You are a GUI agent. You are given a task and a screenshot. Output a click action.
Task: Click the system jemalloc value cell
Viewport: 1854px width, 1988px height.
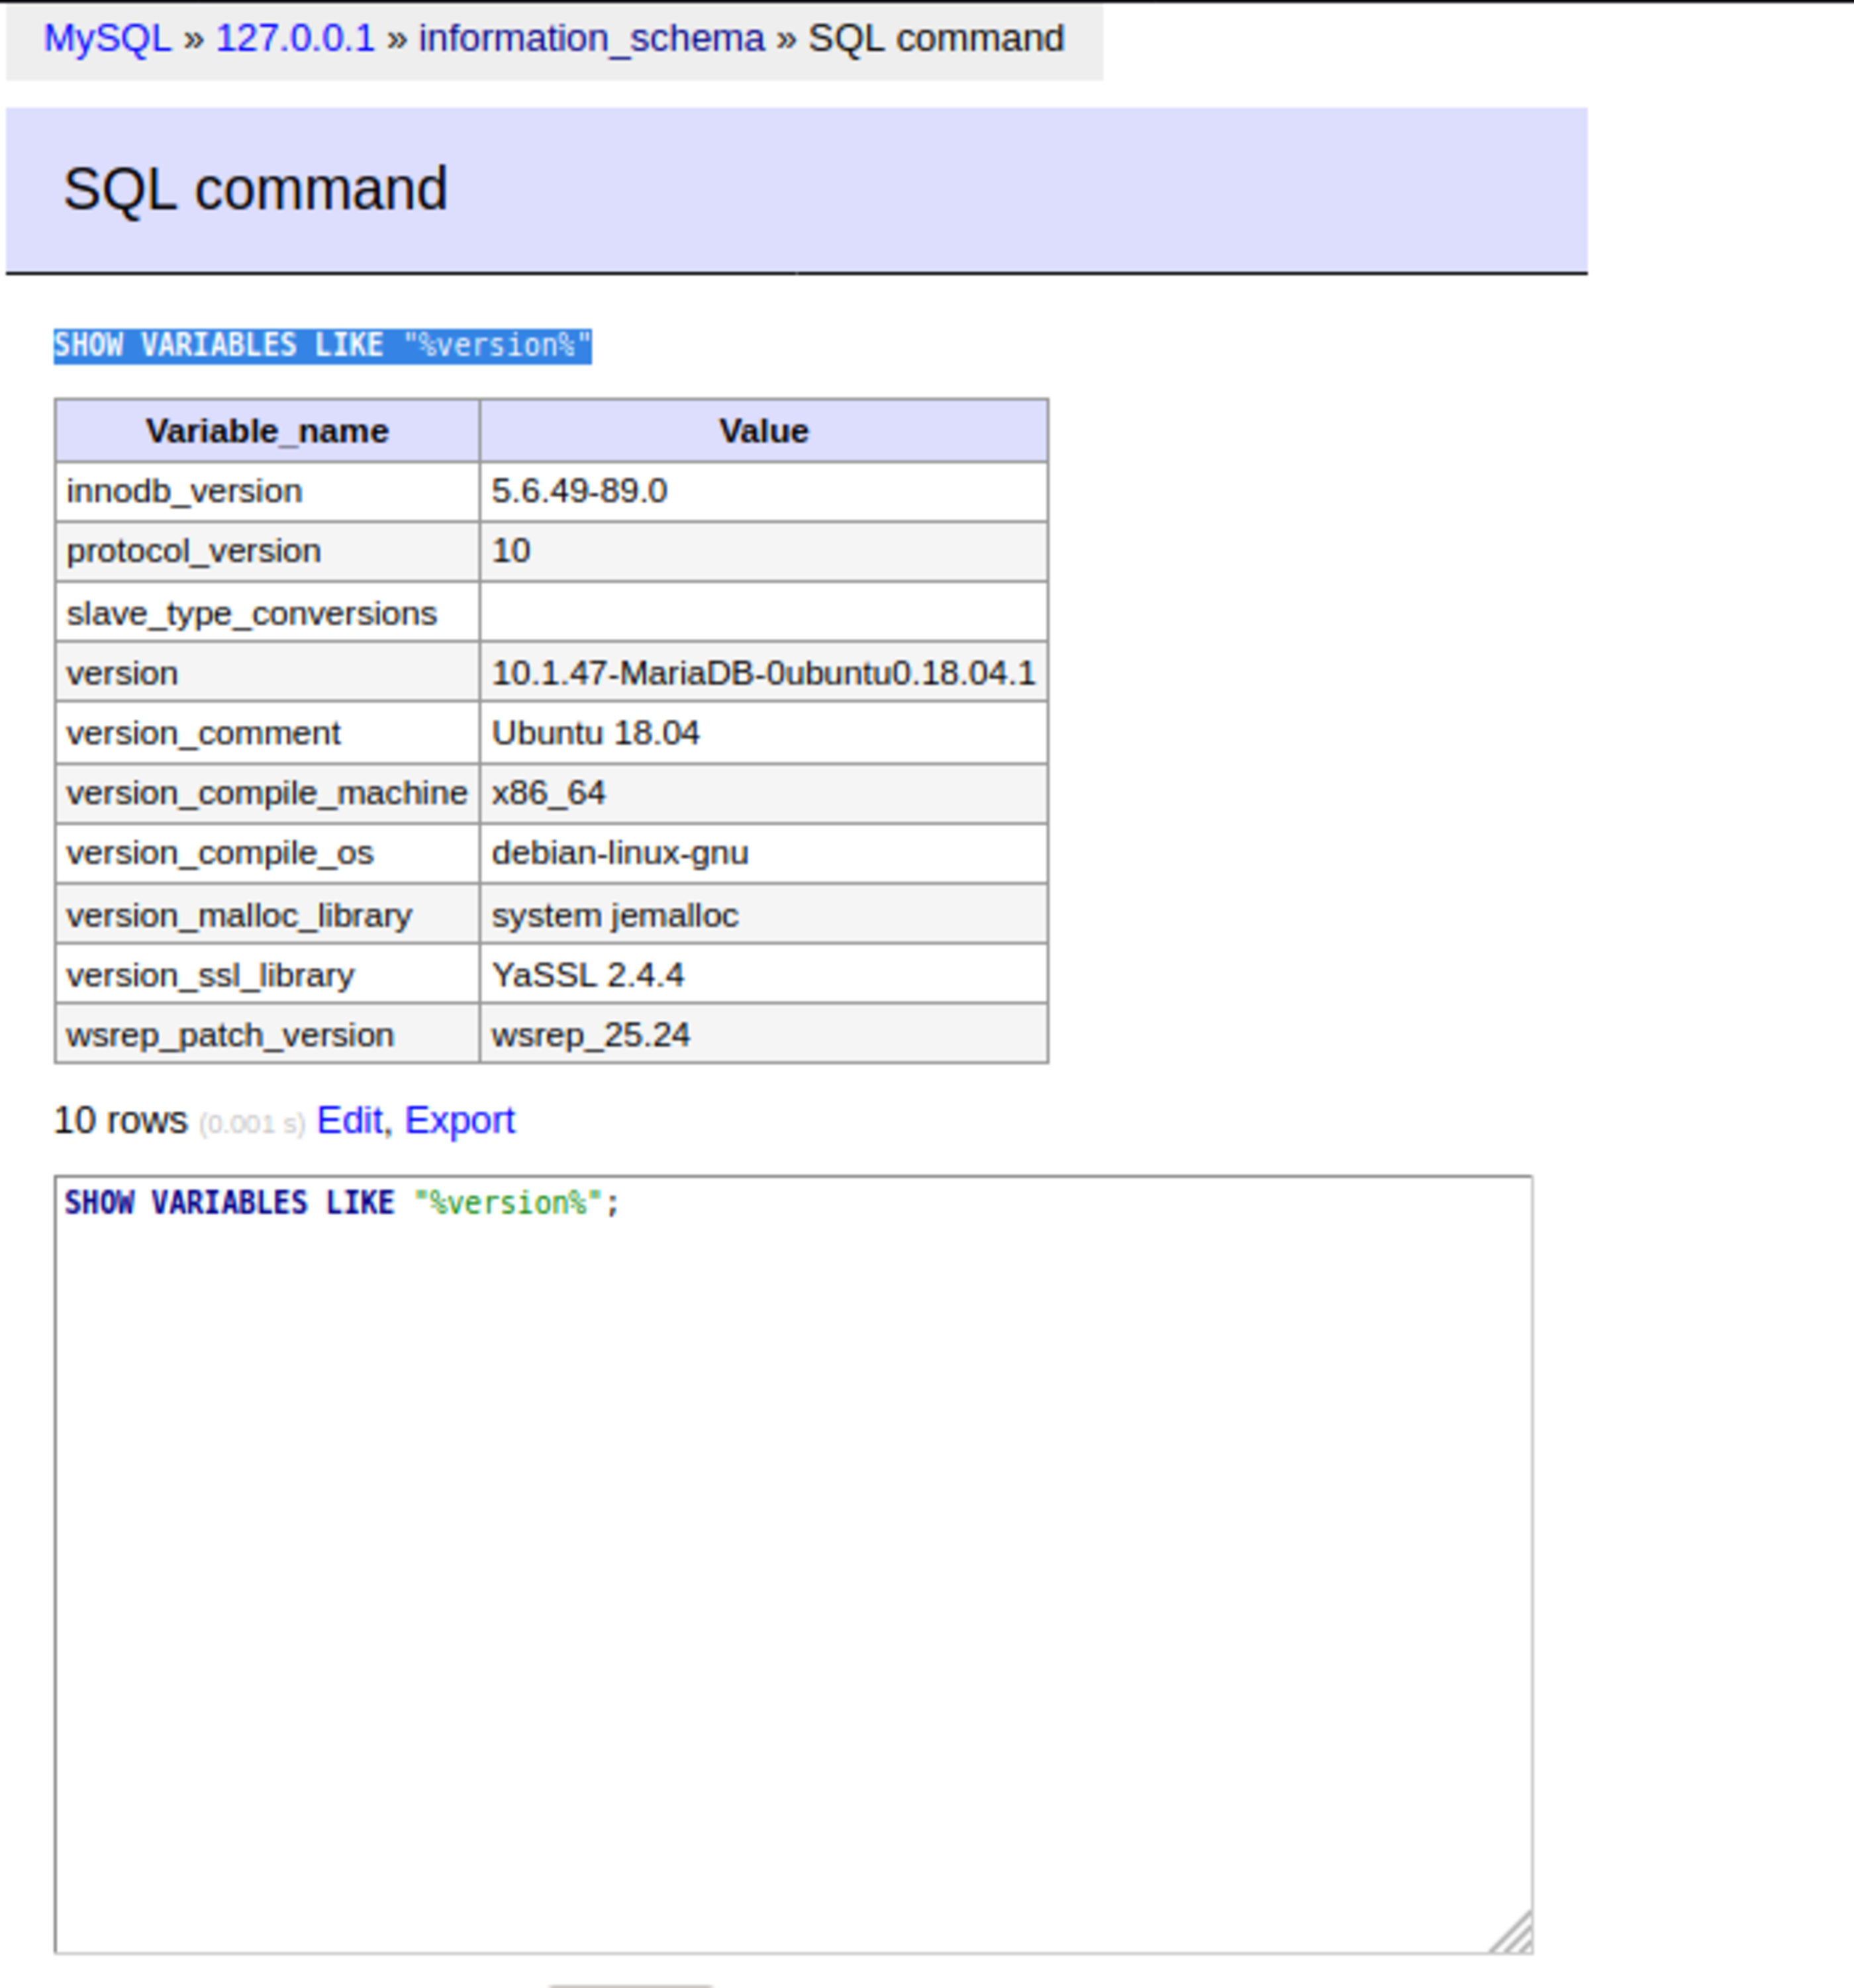click(615, 915)
